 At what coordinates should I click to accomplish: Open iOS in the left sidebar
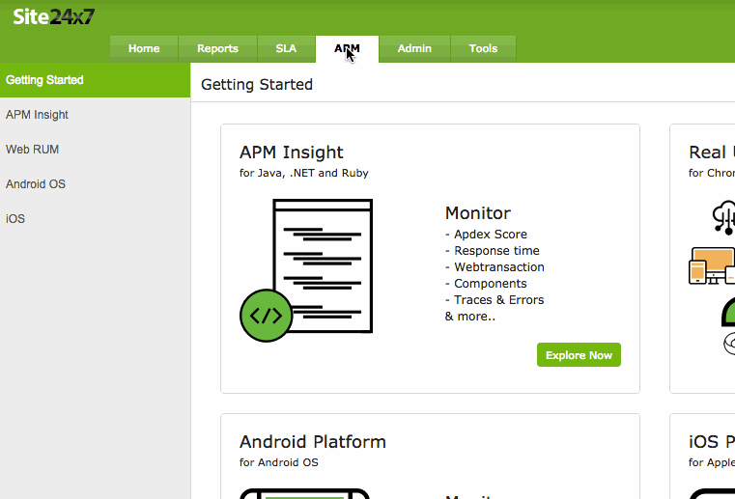point(15,219)
